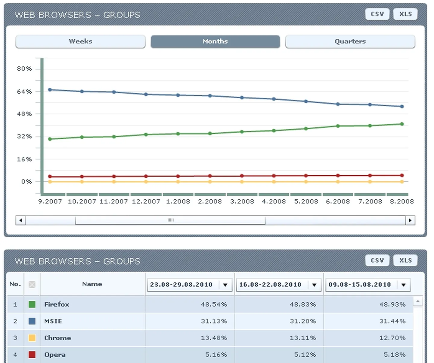434x363 pixels.
Task: Toggle the blue MSIE series swatch
Action: pos(32,321)
